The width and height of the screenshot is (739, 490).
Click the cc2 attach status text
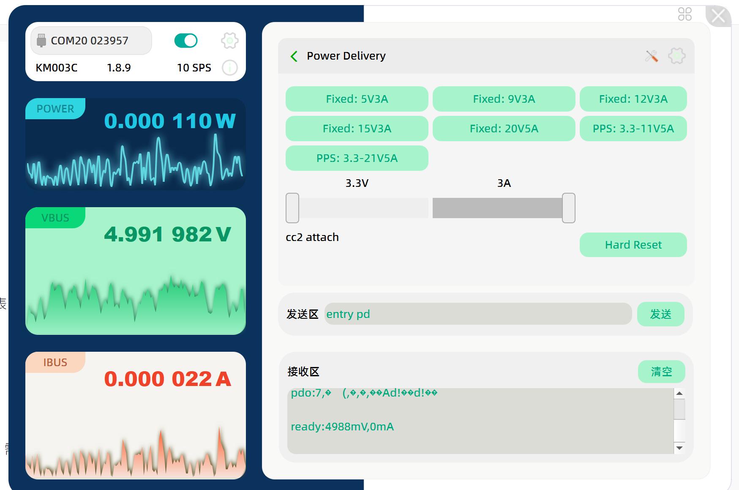(x=312, y=237)
